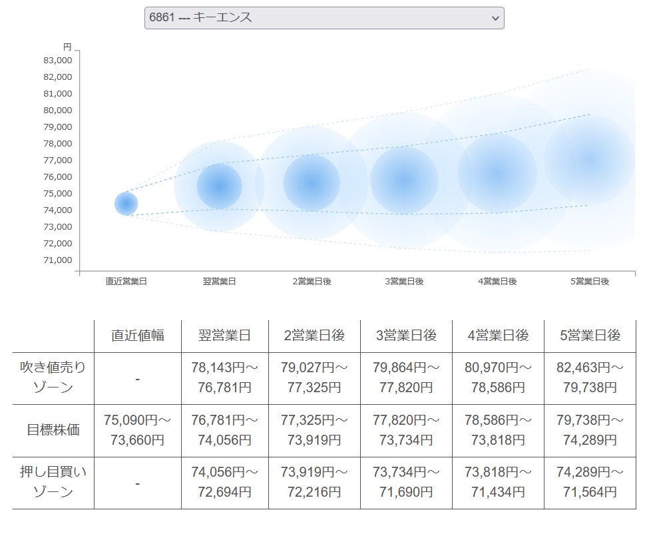
Task: Click x-axis label 5営業日後
Action: (x=590, y=282)
